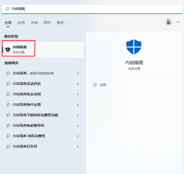Expand arrow for 内核隔离打不开 suggestion
The image size is (184, 174).
pos(78,147)
